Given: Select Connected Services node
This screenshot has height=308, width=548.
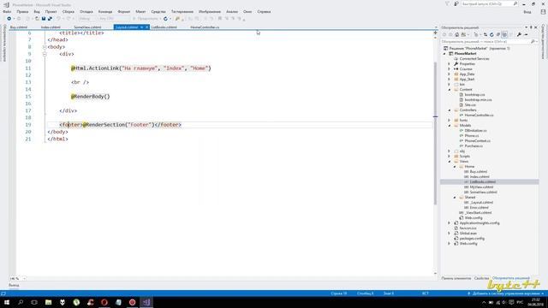Looking at the screenshot, I should coord(474,59).
